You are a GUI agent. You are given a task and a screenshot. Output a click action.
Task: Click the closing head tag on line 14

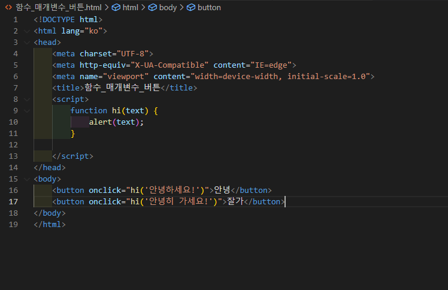[50, 167]
